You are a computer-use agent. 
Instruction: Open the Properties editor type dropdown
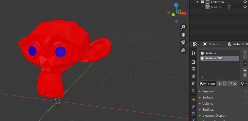coord(196,44)
